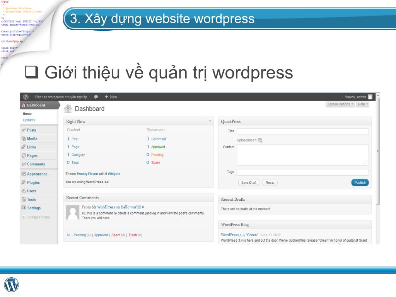Click the Users icon in sidebar
396x297 pixels.
pyautogui.click(x=24, y=191)
